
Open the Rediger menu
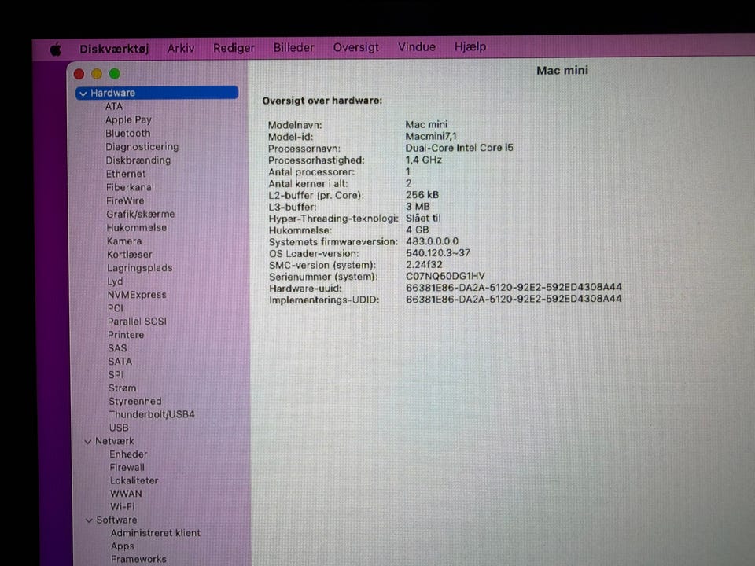click(x=234, y=48)
